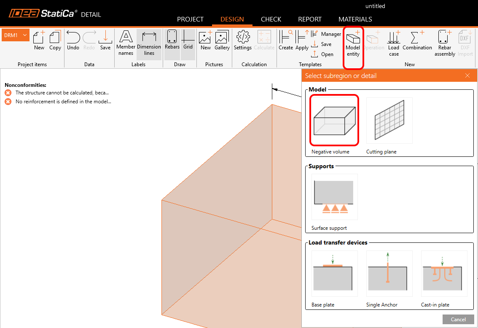The width and height of the screenshot is (478, 328).
Task: Toggle Rebars drawing visibility
Action: 172,40
